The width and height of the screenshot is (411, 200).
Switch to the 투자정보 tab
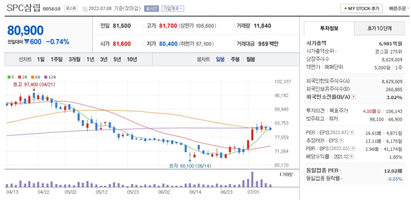coord(329,29)
